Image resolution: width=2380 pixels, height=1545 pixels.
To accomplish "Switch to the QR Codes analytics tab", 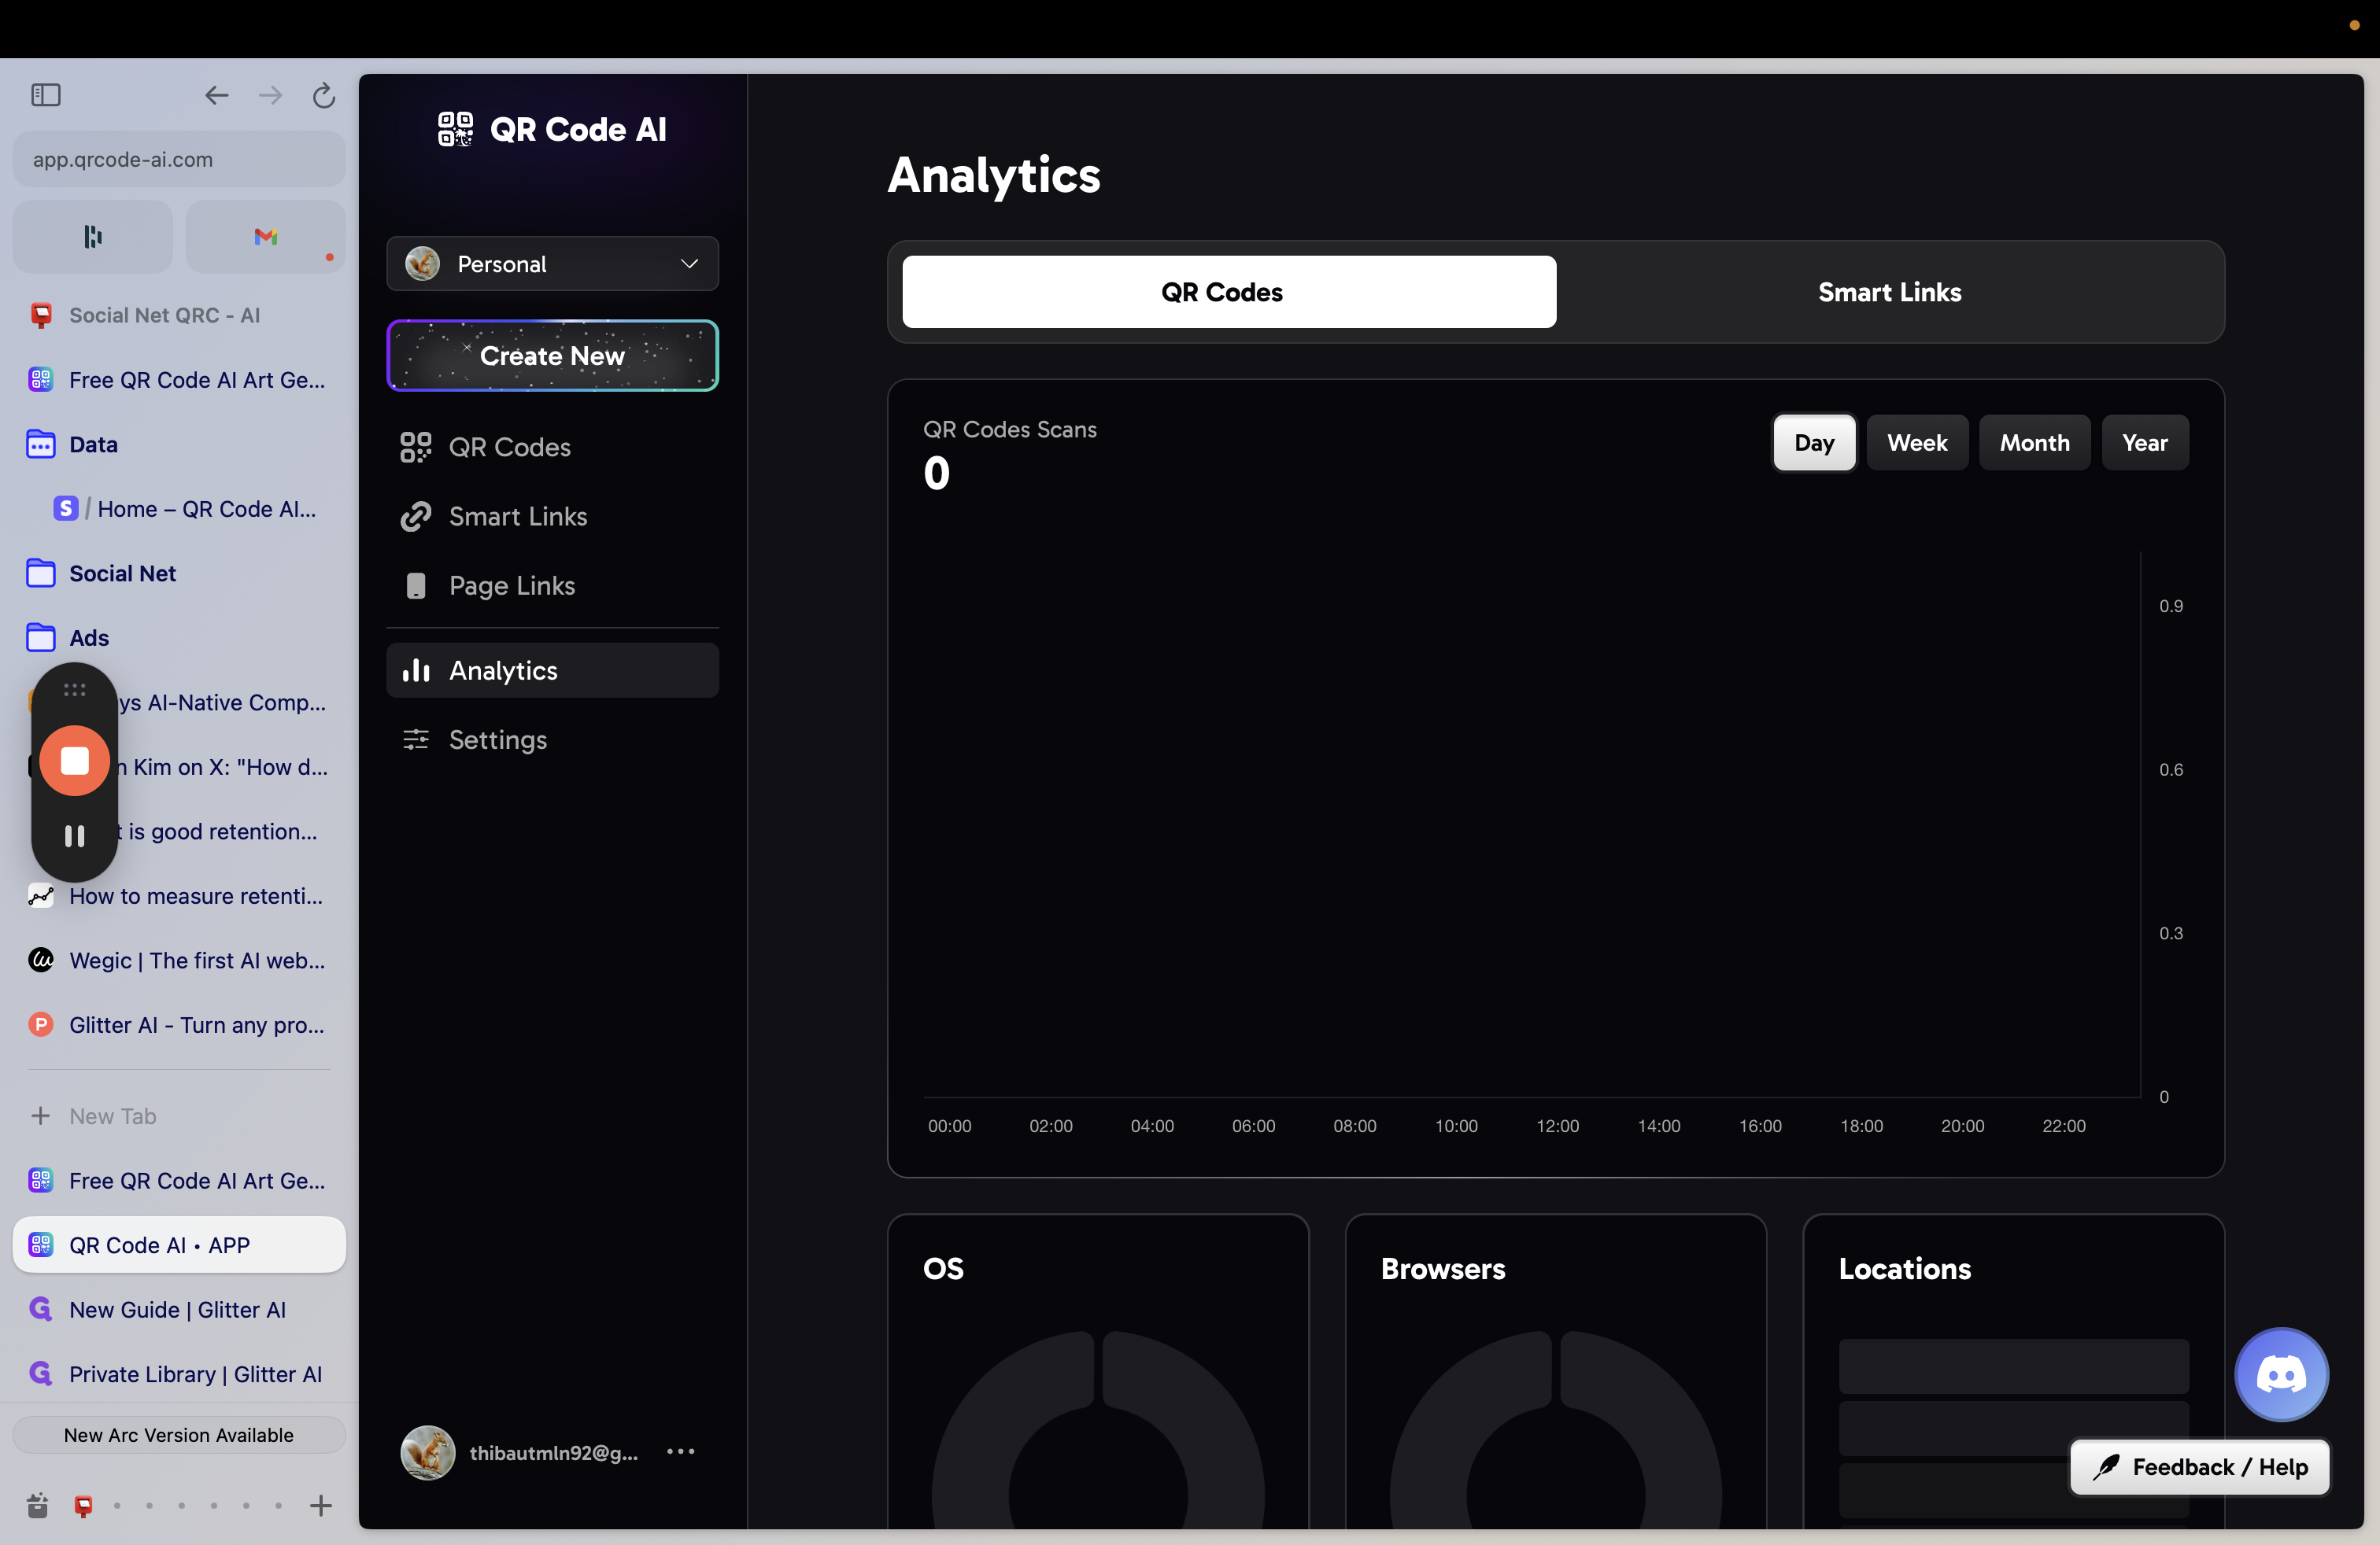I will coord(1229,292).
